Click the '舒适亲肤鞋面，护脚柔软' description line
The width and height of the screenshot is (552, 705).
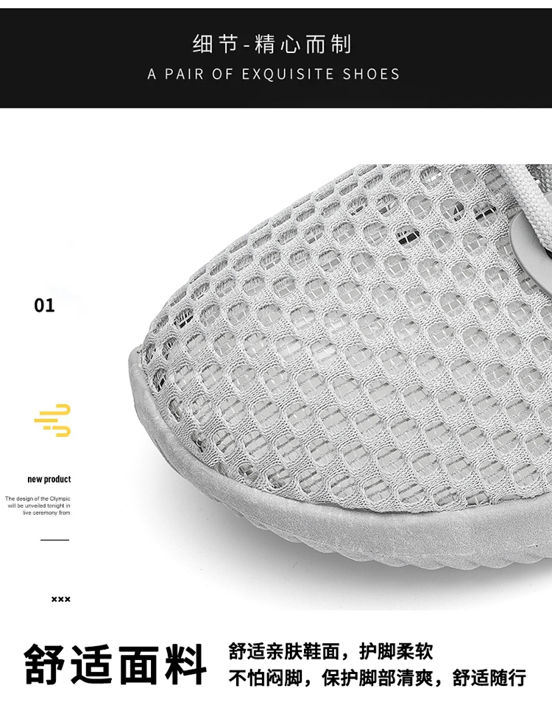coord(330,651)
